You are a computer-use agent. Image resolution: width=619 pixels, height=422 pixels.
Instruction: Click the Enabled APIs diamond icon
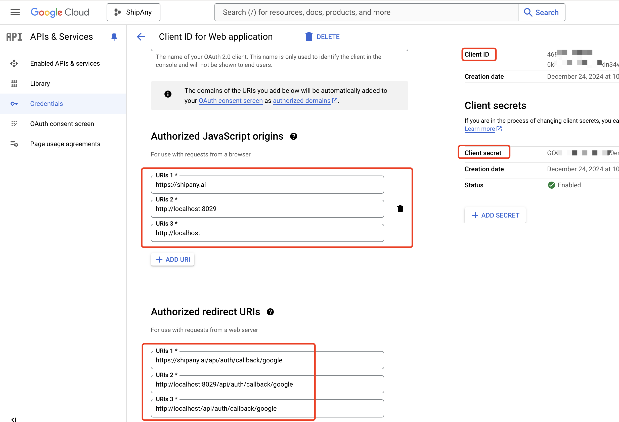[14, 63]
